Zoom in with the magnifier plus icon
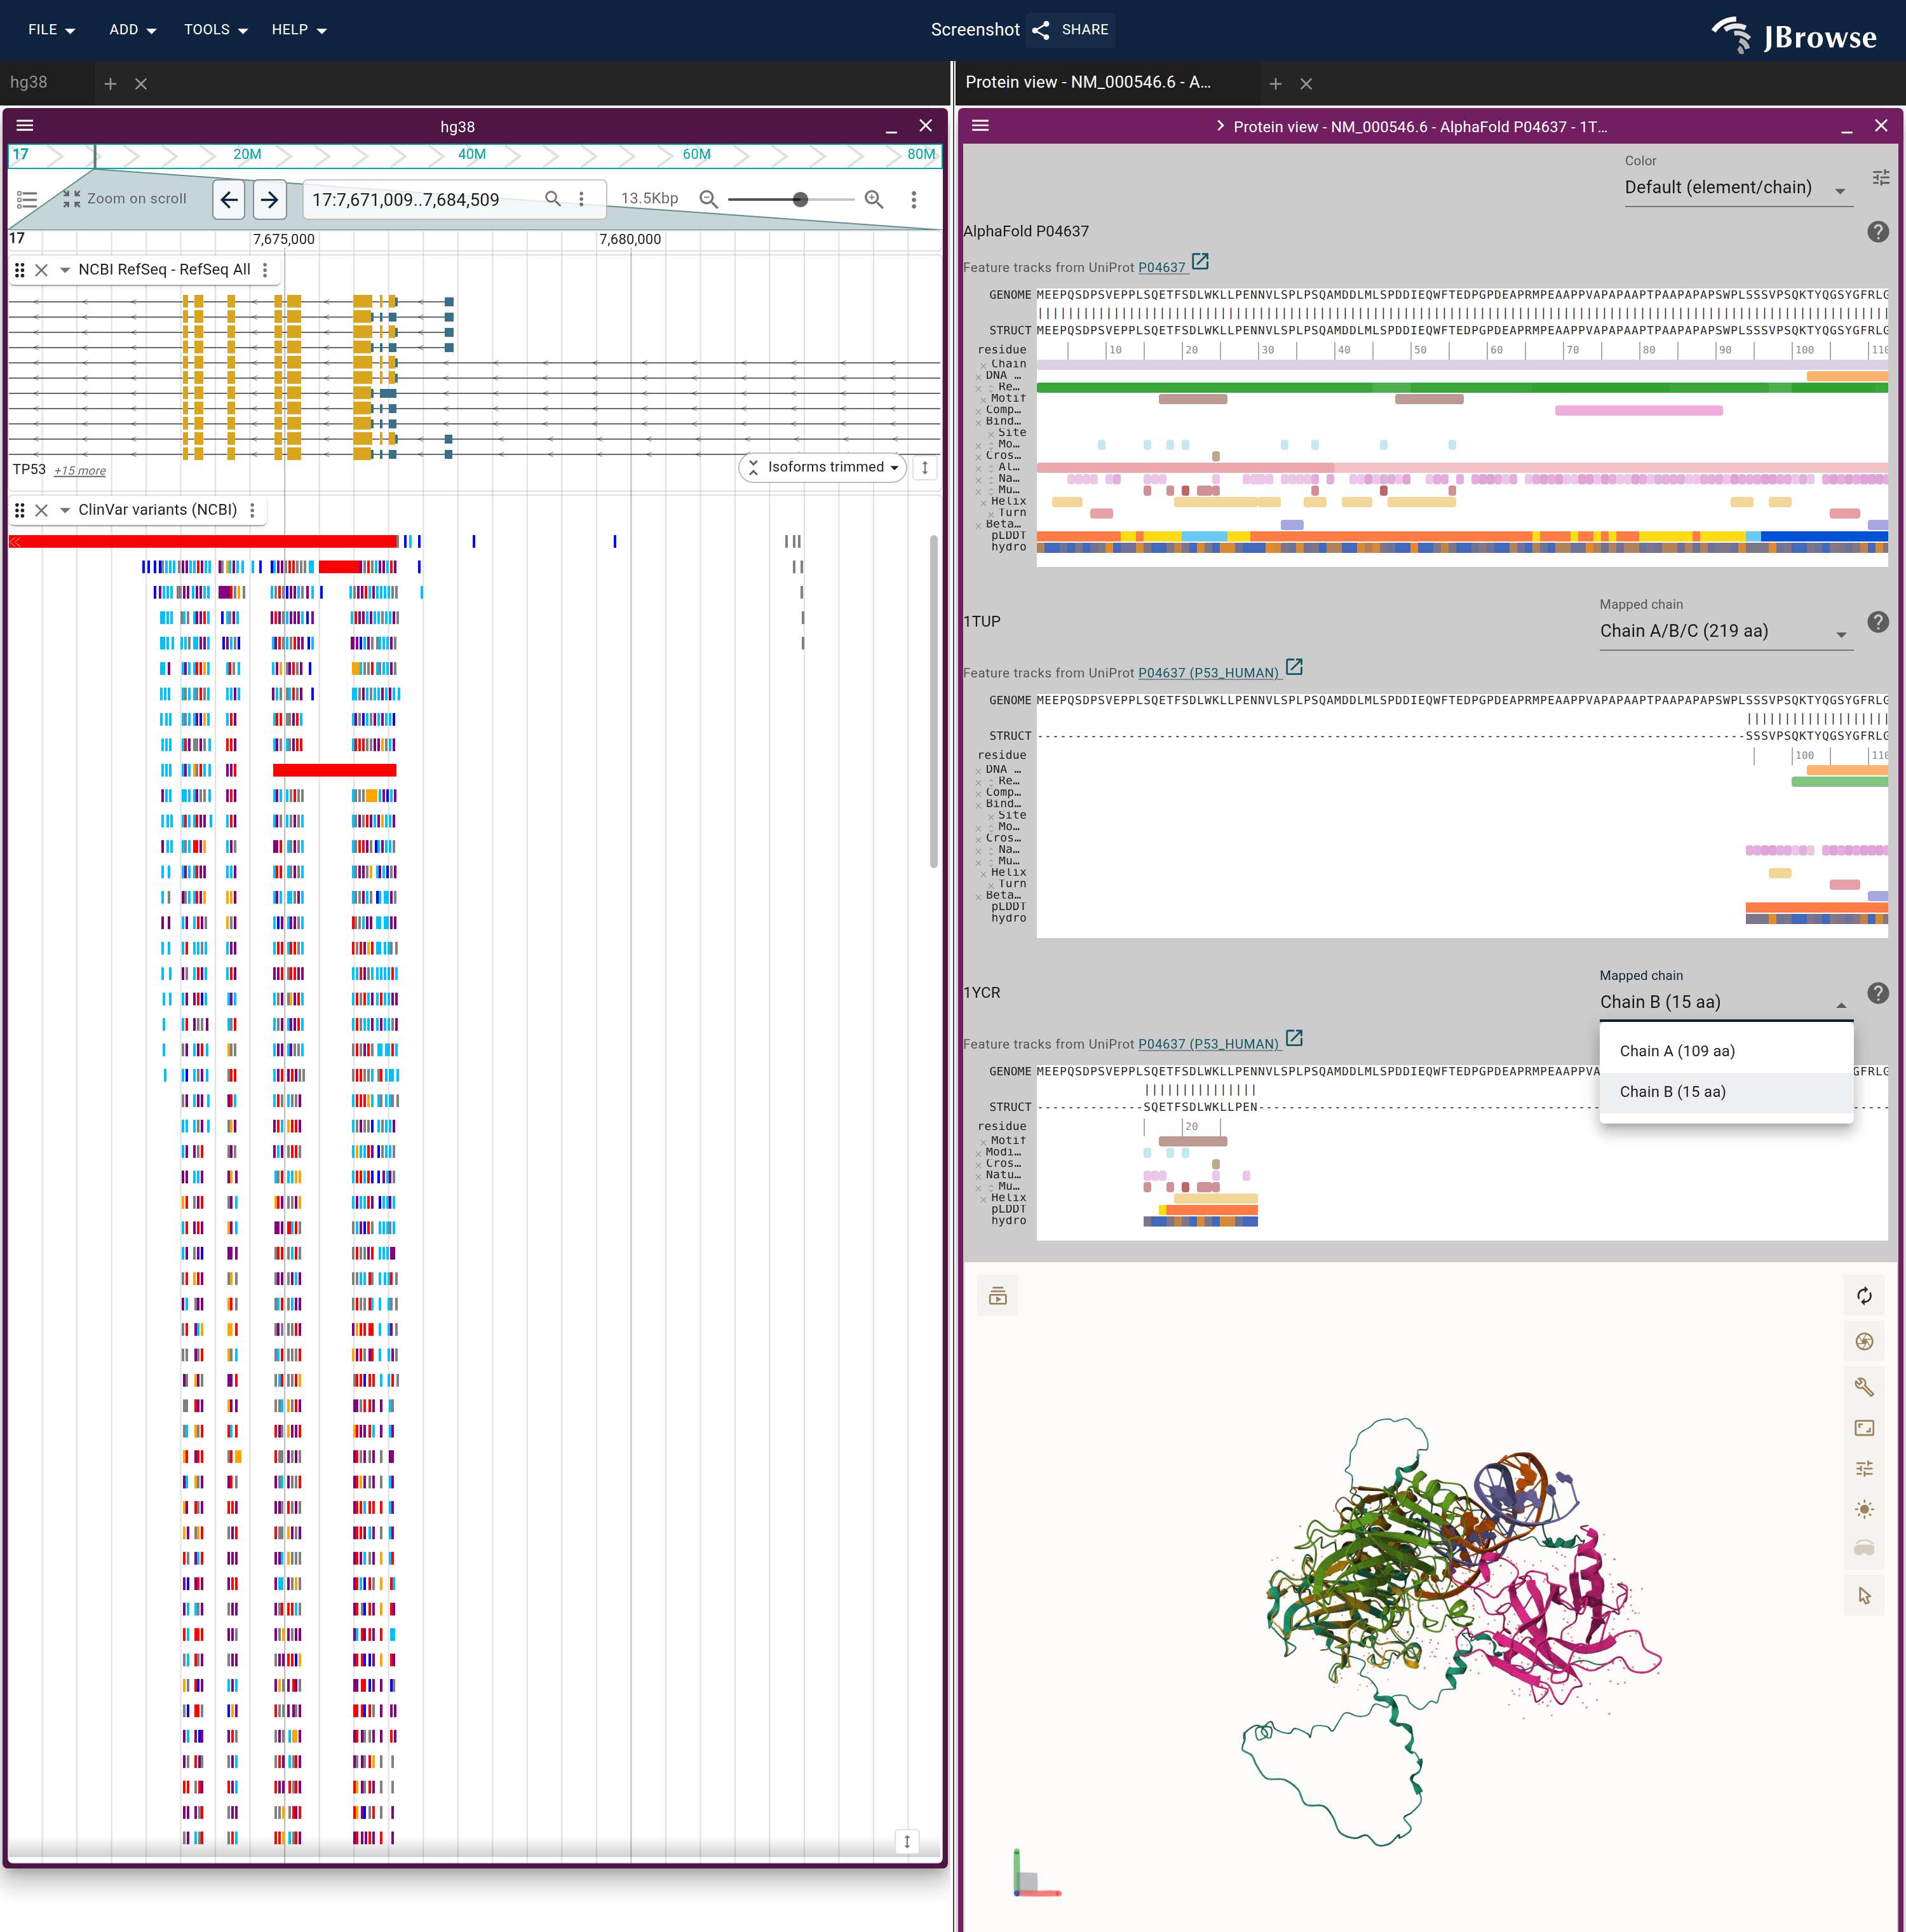1906x1932 pixels. [x=875, y=199]
